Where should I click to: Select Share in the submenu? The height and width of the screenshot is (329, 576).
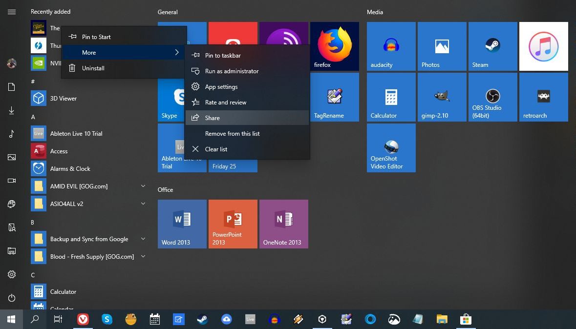point(247,118)
